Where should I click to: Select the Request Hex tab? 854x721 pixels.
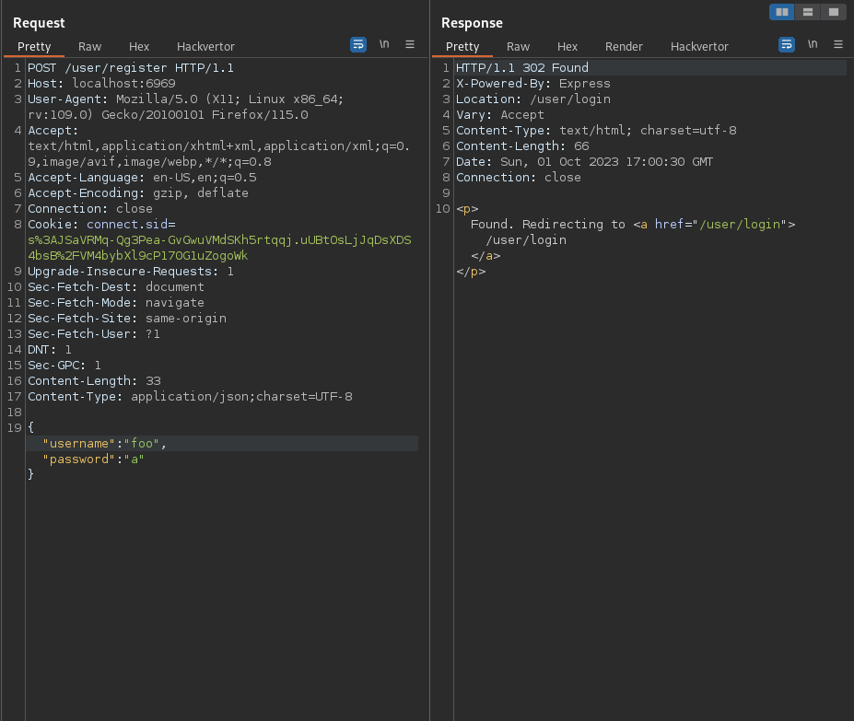pos(139,47)
